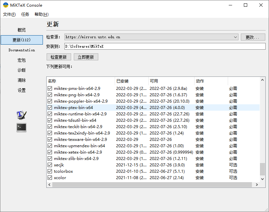Toggle the miktex-tex2xindy-bin-x64-2.9 checkbox
269x212 pixels.
[50, 133]
